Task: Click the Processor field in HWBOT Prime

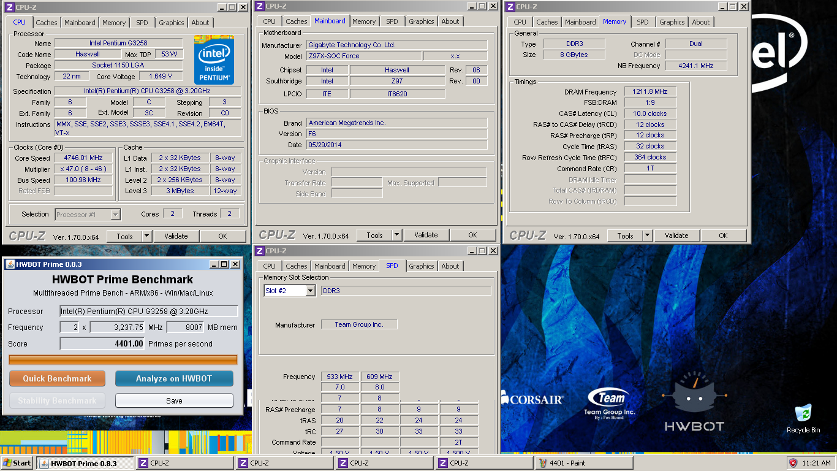Action: (x=149, y=312)
